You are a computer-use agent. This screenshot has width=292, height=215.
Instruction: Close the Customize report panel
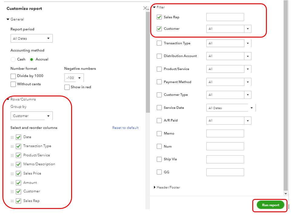coord(145,8)
